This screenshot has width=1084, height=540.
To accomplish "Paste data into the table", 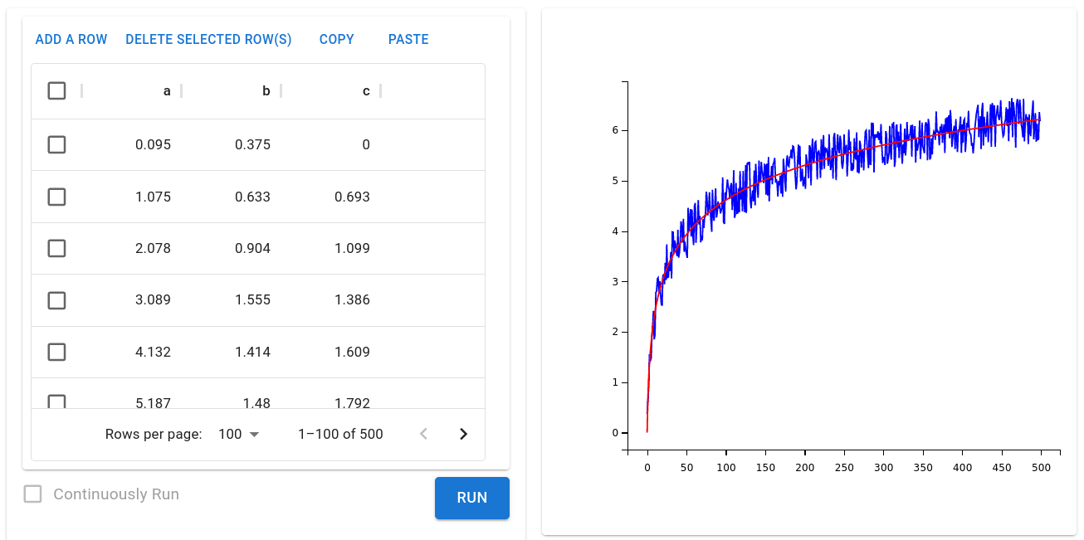I will [x=408, y=39].
